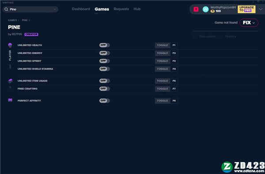Open the Requests tab
Image resolution: width=265 pixels, height=174 pixels.
(121, 9)
